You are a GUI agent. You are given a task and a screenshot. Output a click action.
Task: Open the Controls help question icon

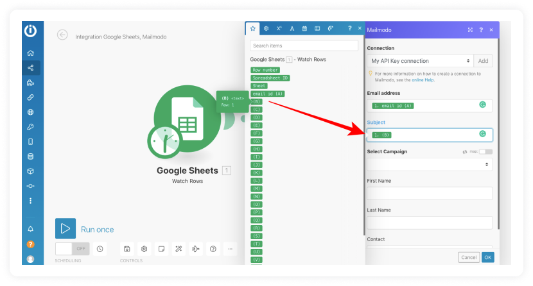coord(213,249)
